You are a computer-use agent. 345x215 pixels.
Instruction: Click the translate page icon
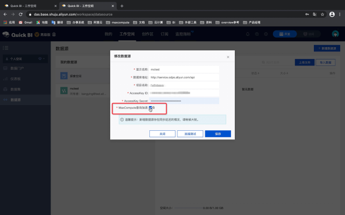click(x=314, y=14)
